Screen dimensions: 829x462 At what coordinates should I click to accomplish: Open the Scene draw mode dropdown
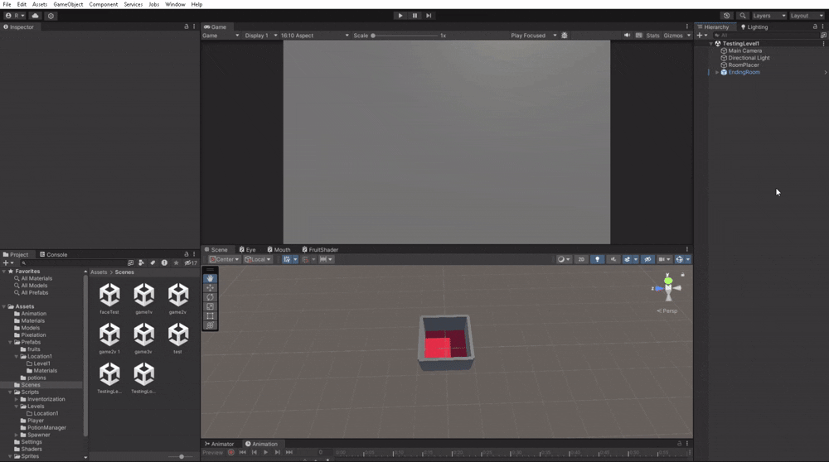point(564,259)
